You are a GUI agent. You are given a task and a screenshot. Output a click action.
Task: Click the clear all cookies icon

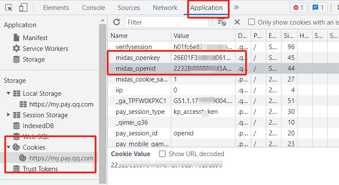point(222,22)
